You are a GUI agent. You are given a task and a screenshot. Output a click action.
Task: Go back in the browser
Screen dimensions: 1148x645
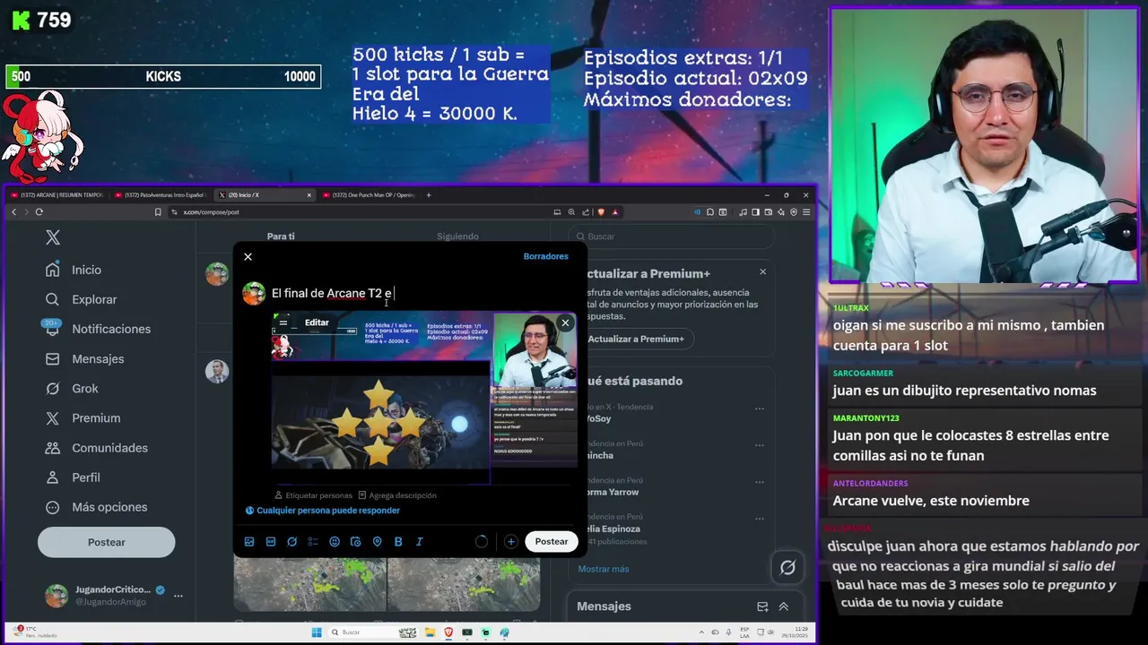(x=13, y=212)
